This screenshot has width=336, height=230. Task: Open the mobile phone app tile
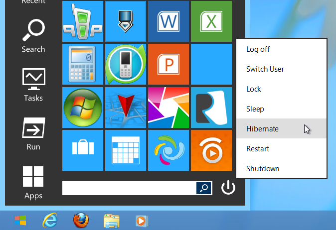coord(126,64)
